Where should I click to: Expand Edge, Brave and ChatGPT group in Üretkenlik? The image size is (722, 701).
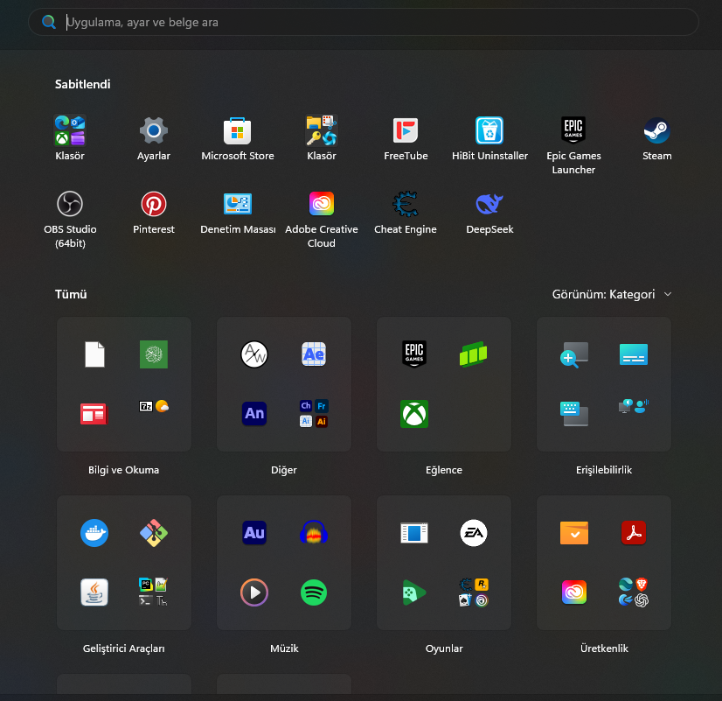(634, 592)
